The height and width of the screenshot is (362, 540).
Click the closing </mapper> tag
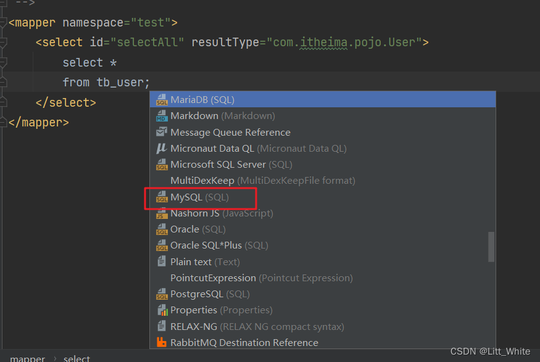pos(38,123)
